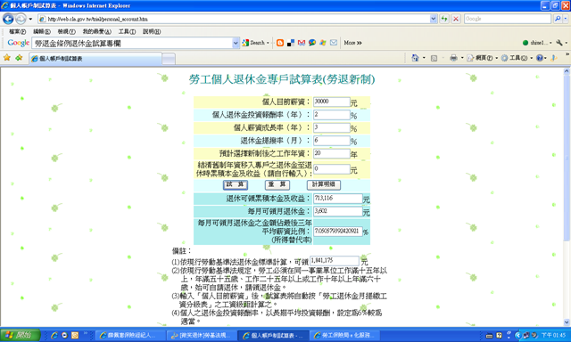Open the 編輯(E) menu
This screenshot has height=342, width=571.
click(42, 32)
